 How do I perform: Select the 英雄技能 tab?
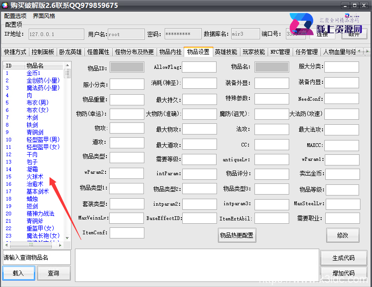coord(226,52)
